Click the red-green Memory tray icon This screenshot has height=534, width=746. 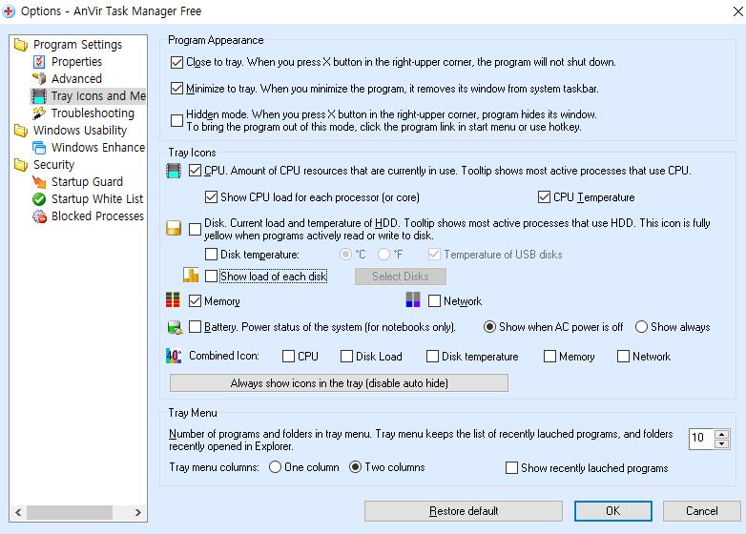[174, 300]
